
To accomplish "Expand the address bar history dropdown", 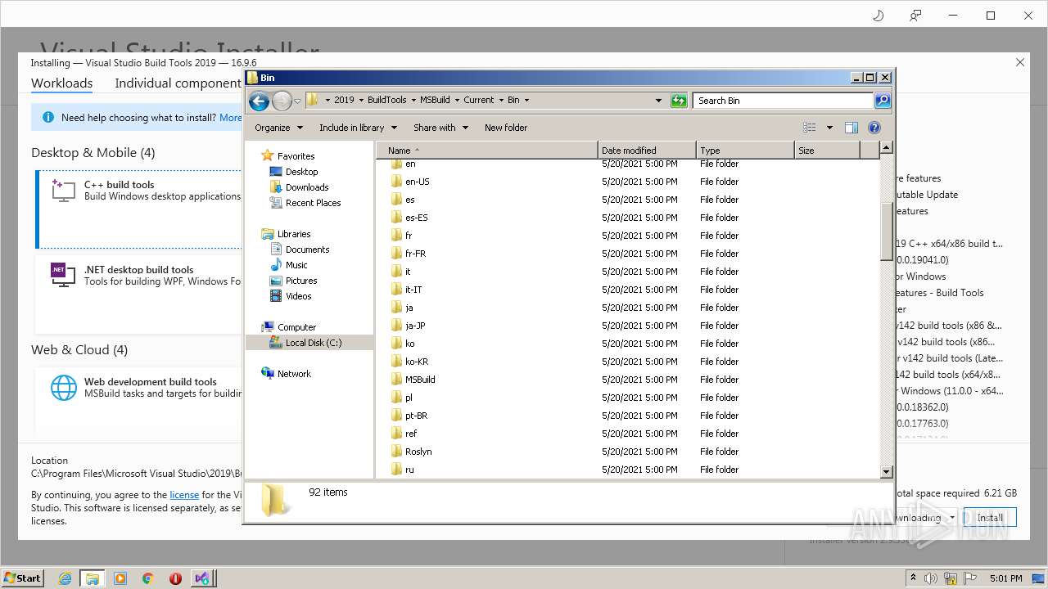I will [658, 101].
